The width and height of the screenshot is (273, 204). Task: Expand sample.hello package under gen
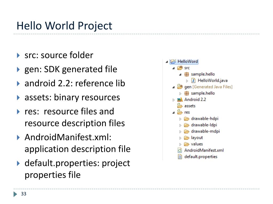[x=180, y=94]
